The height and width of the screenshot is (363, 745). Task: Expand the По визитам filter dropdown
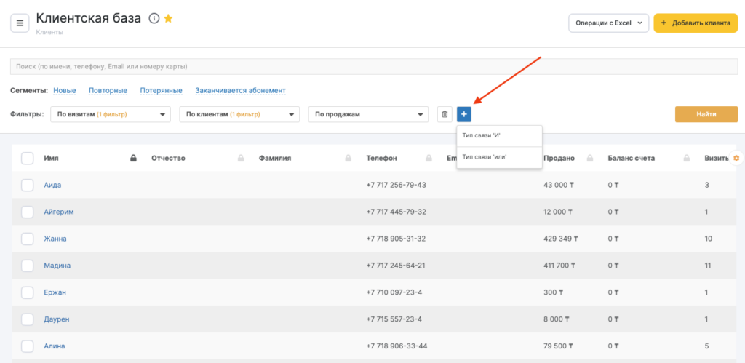(110, 114)
